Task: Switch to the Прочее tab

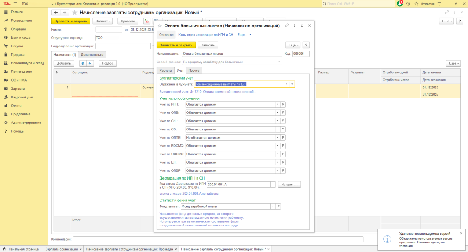Action: (194, 70)
